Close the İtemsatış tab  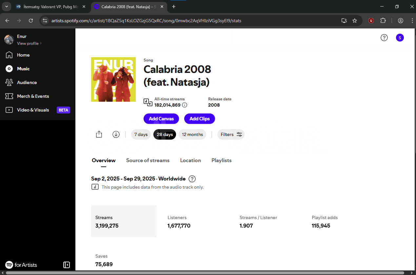pyautogui.click(x=84, y=7)
